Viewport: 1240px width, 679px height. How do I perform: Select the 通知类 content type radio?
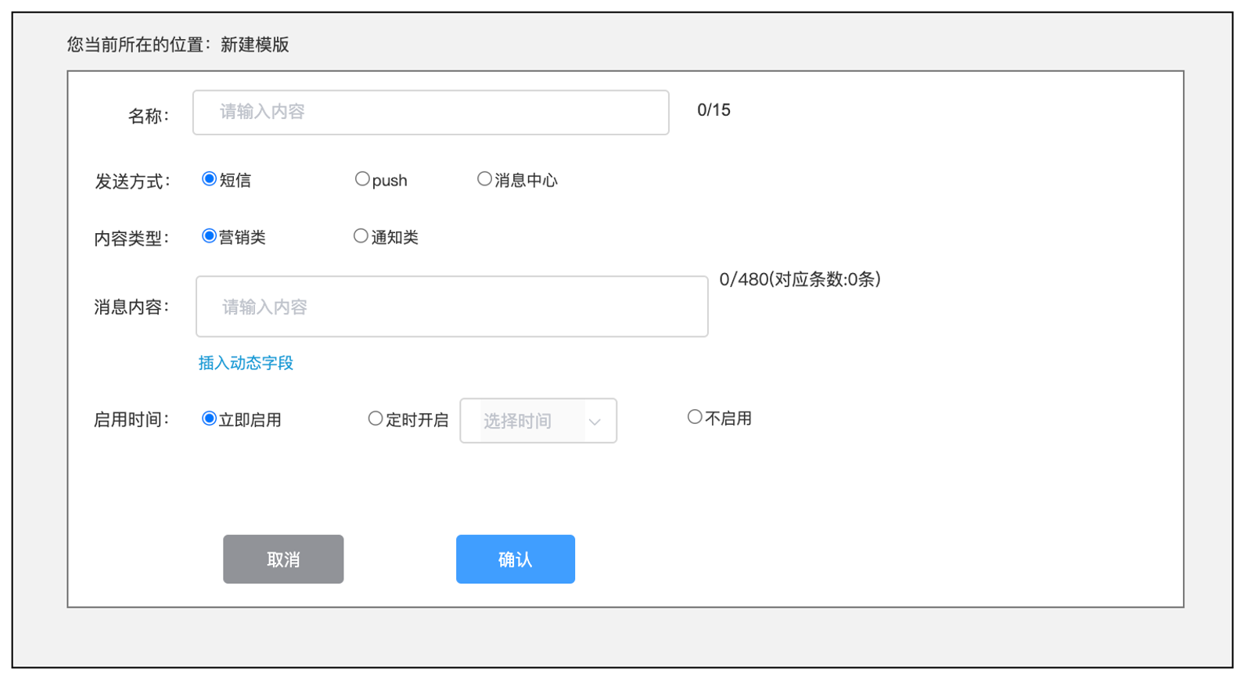point(361,236)
